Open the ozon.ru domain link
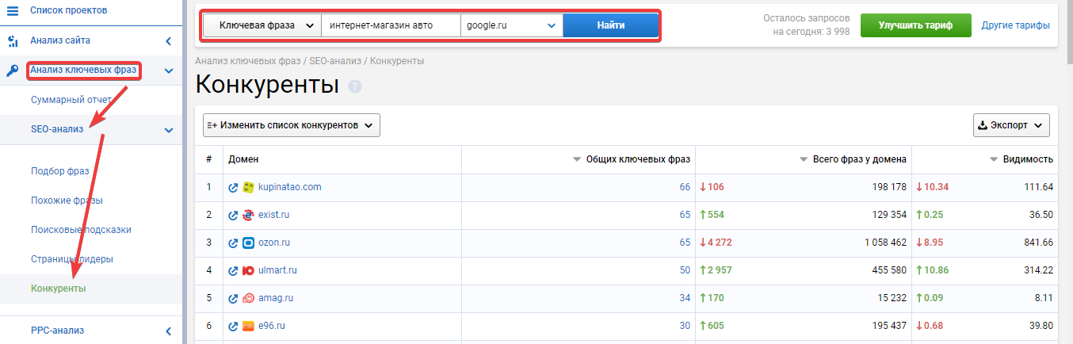Image resolution: width=1073 pixels, height=344 pixels. click(x=274, y=243)
